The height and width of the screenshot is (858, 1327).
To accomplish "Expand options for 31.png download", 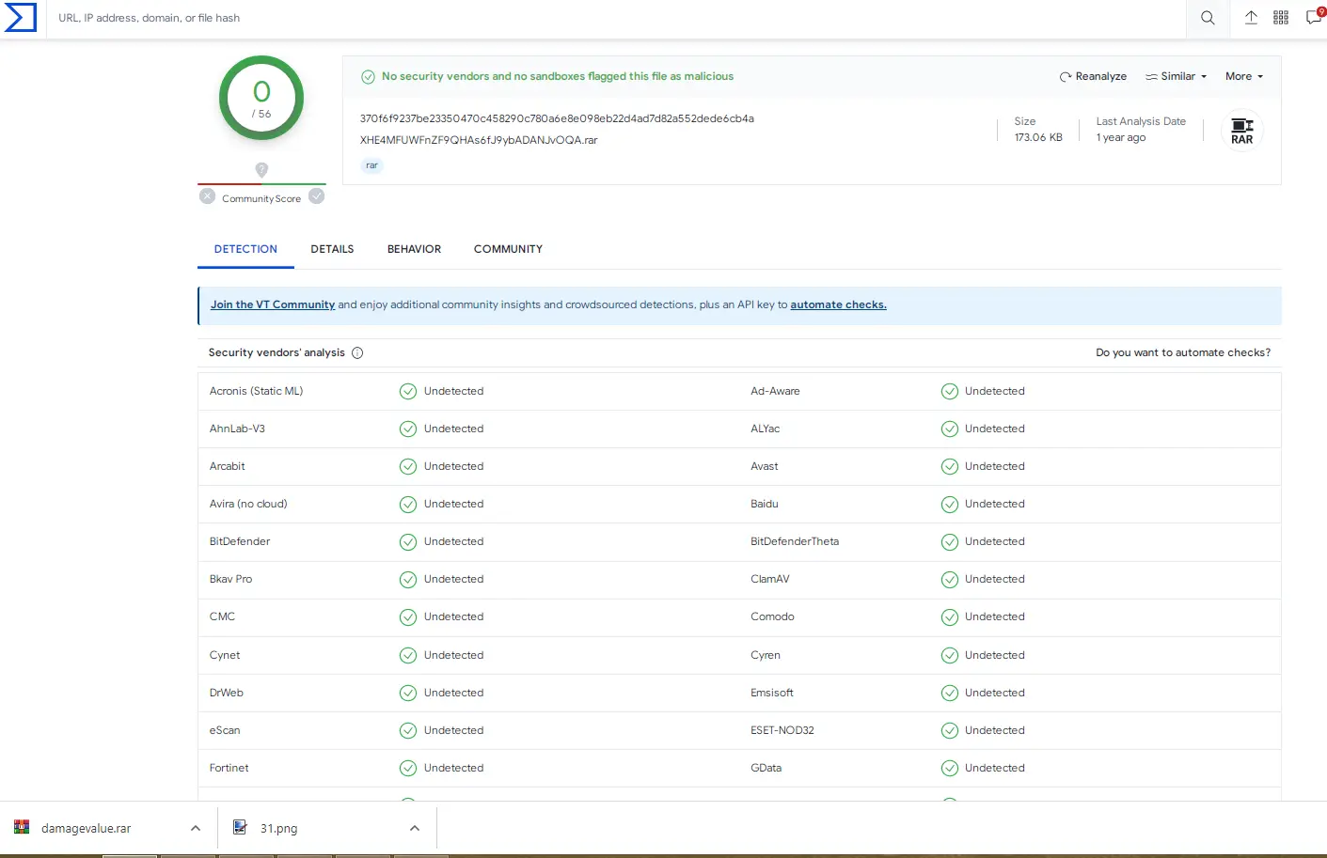I will pos(415,828).
